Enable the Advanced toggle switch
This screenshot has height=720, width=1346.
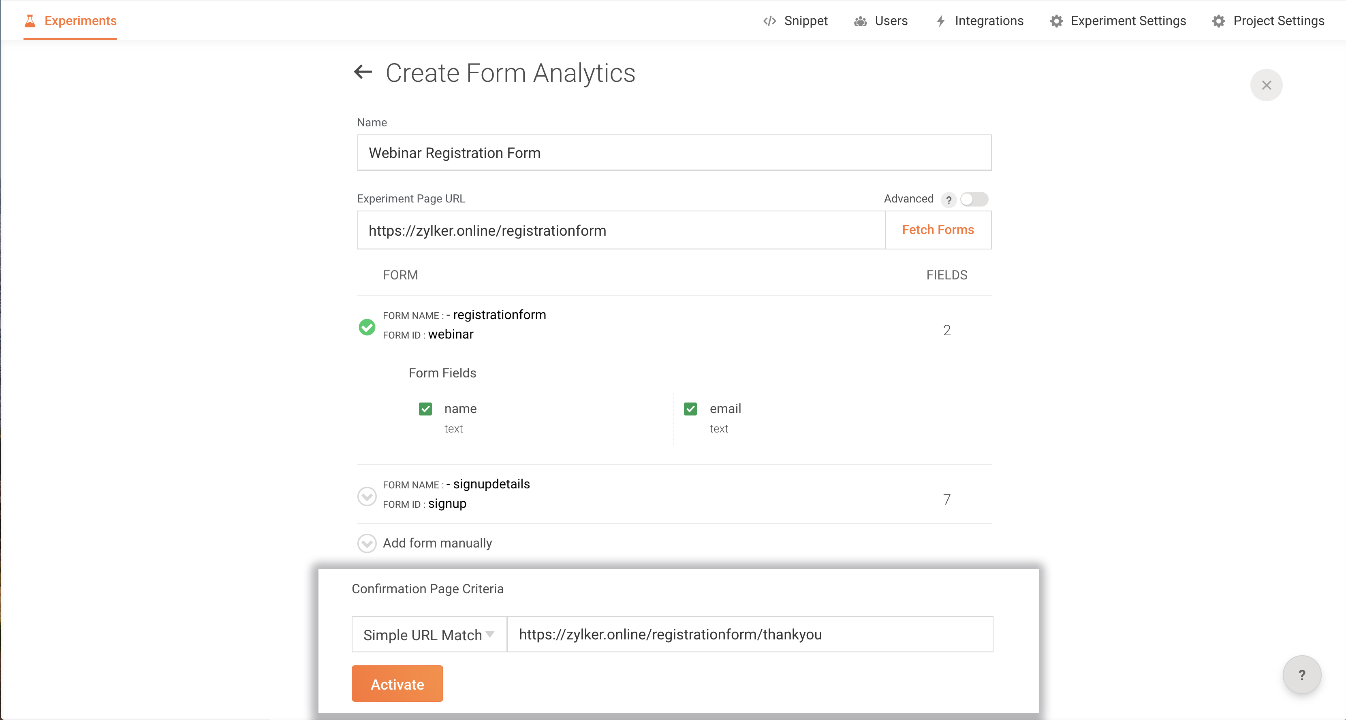(974, 200)
